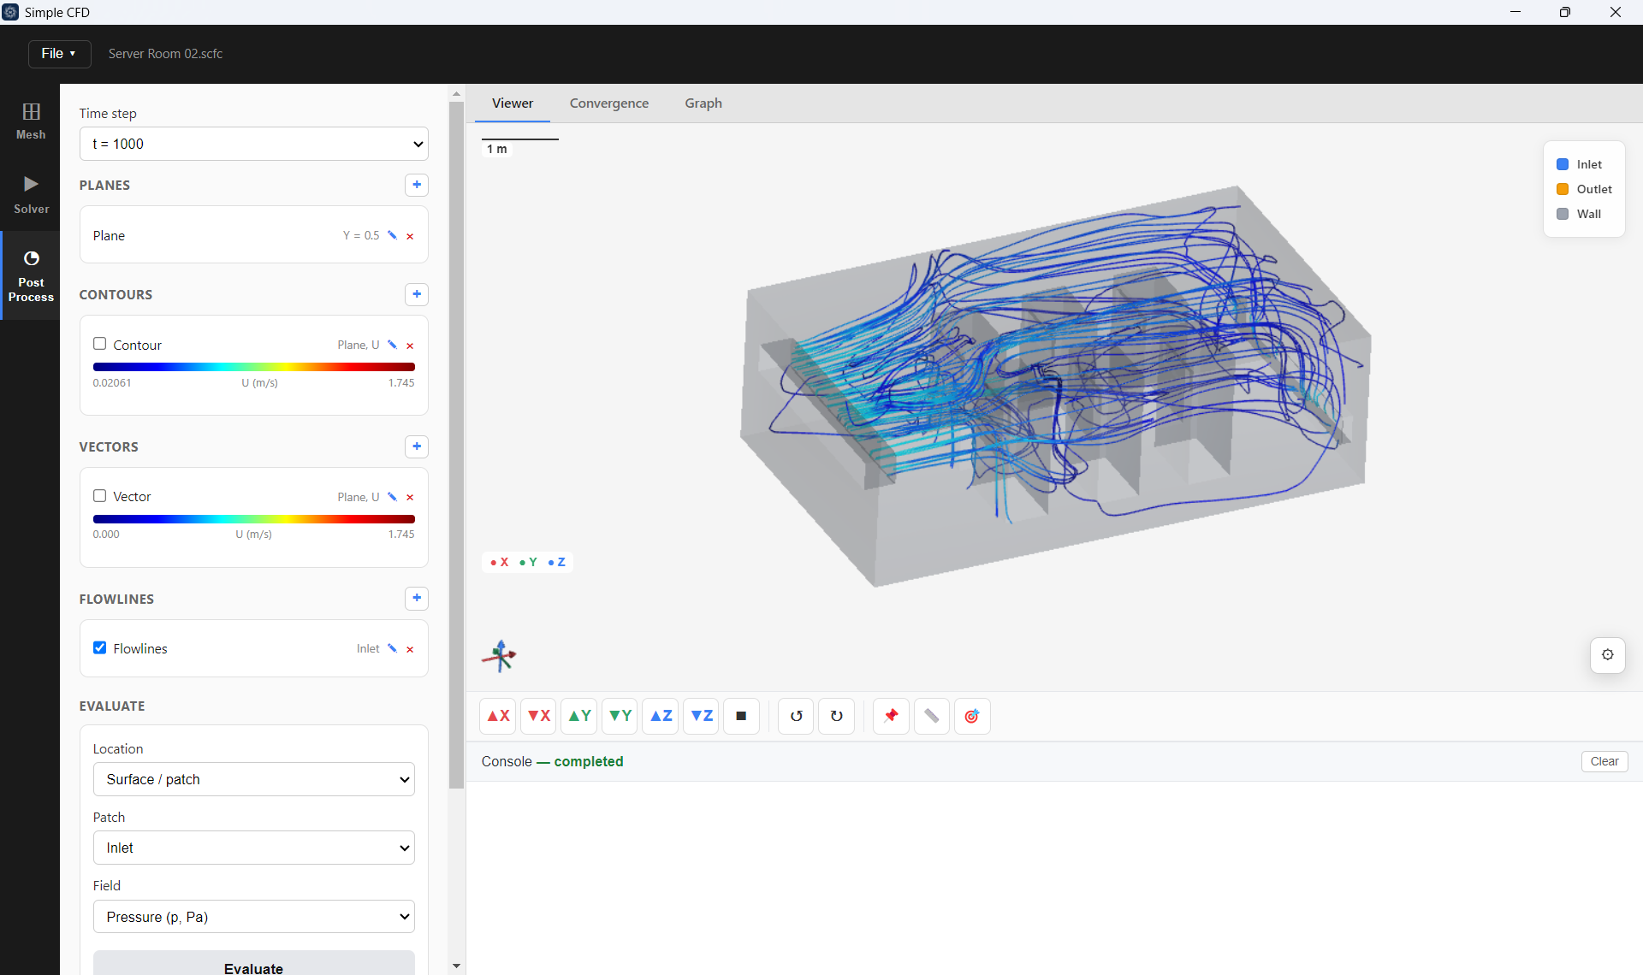Activate the ruler measure tool
Image resolution: width=1643 pixels, height=975 pixels.
[x=931, y=716]
